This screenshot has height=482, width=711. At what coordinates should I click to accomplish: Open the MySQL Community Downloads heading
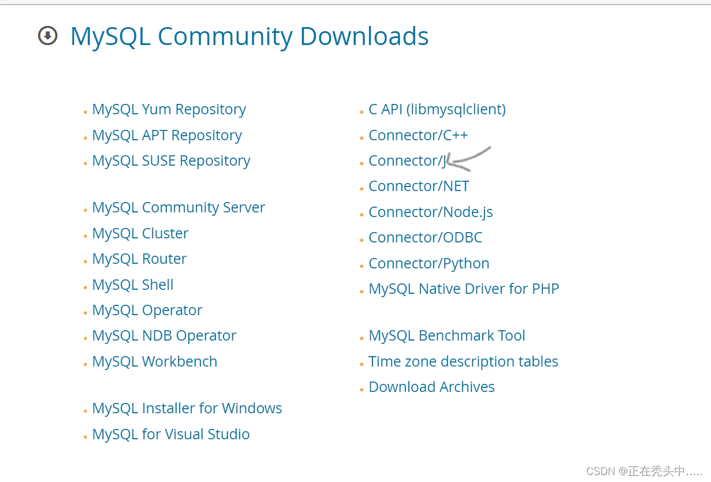(x=249, y=36)
